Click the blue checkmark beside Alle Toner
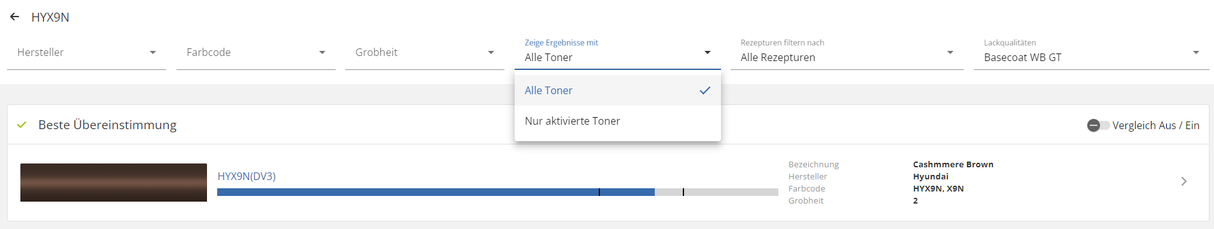Viewport: 1214px width, 229px height. coord(705,90)
